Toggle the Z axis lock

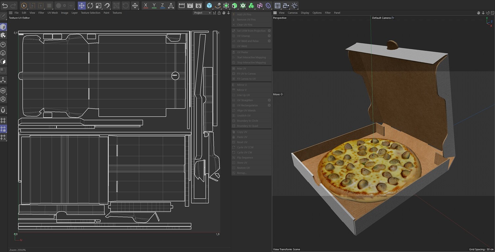(x=162, y=6)
